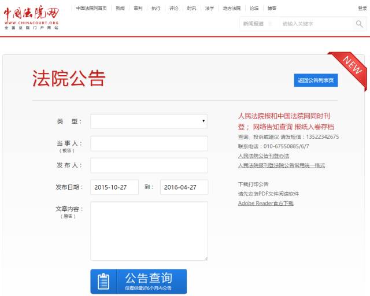Open the 论坛 navigation item
370x296 pixels.
click(254, 8)
